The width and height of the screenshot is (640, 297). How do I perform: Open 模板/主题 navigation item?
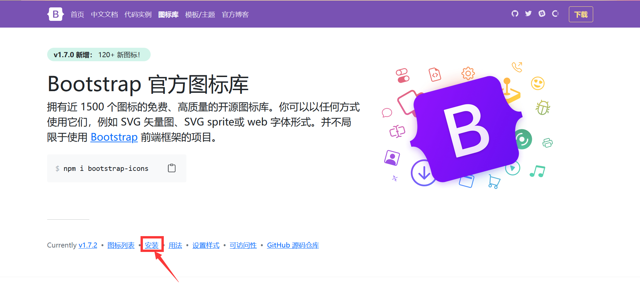point(200,14)
